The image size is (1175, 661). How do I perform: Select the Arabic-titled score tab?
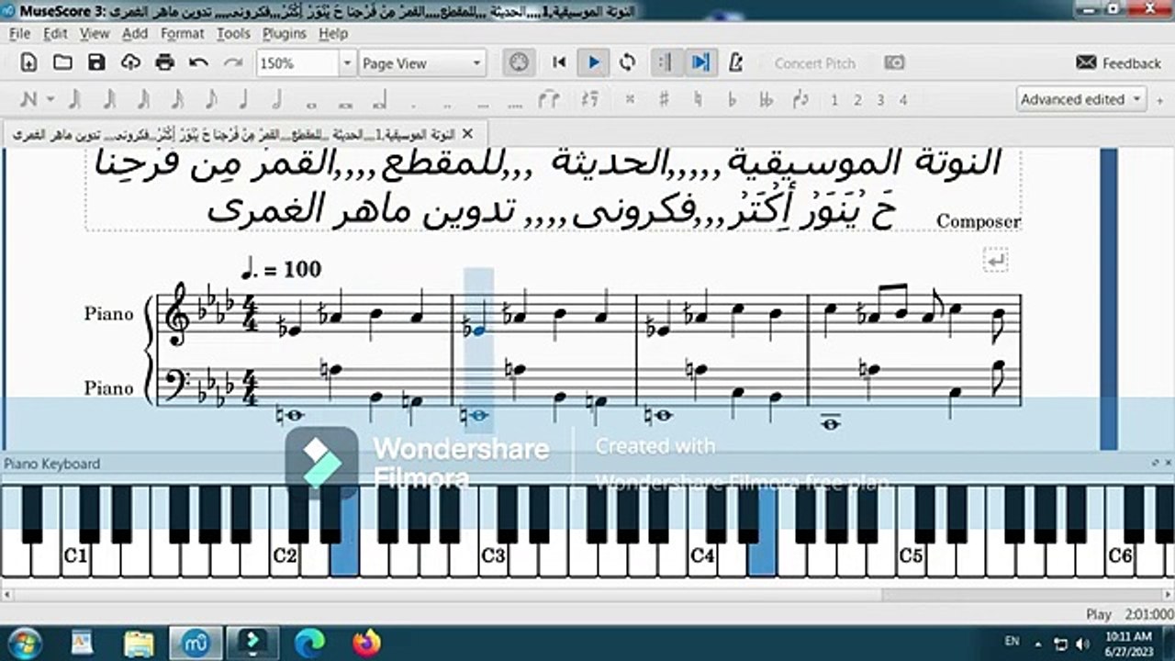pyautogui.click(x=246, y=134)
